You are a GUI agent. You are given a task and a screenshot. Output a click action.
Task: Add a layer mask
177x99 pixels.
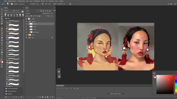[43, 97]
